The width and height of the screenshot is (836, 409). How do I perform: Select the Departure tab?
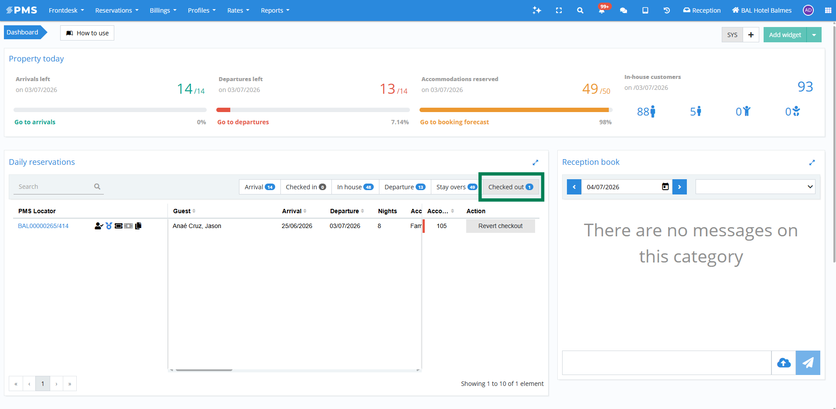coord(405,187)
